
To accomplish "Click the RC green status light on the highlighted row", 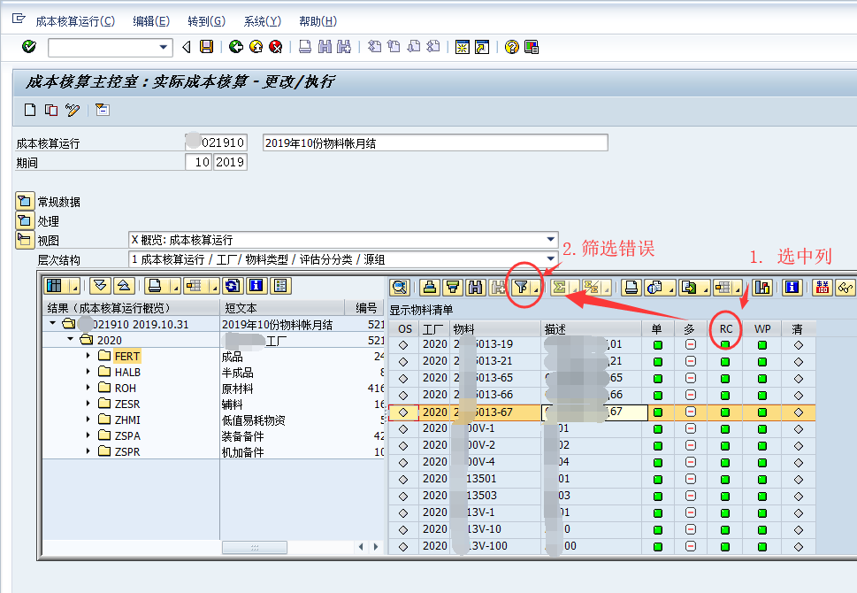I will tap(724, 412).
